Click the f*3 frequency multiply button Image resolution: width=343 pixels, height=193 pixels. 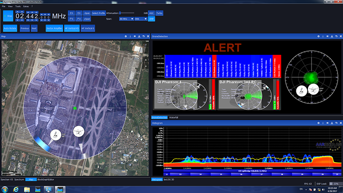(71, 19)
